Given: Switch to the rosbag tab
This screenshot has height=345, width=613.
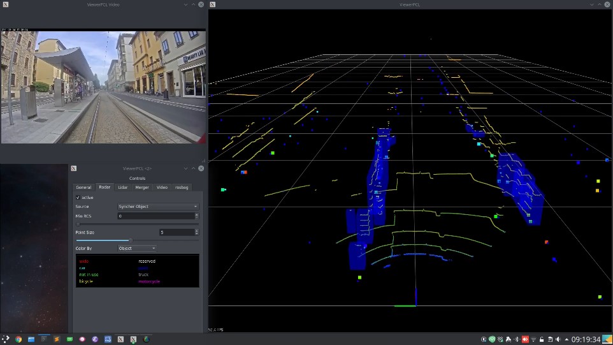Looking at the screenshot, I should tap(182, 187).
